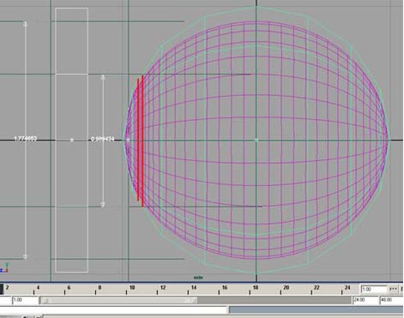Image resolution: width=404 pixels, height=318 pixels.
Task: Click the white command line field
Action: pyautogui.click(x=114, y=309)
